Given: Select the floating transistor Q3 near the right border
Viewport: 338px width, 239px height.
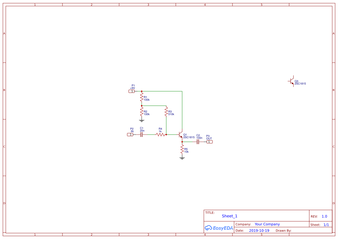Looking at the screenshot, I should 291,82.
